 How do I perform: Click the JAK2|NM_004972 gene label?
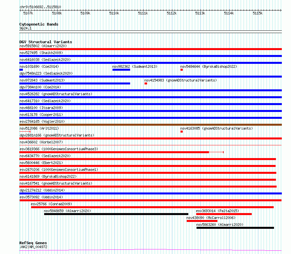pos(33,247)
